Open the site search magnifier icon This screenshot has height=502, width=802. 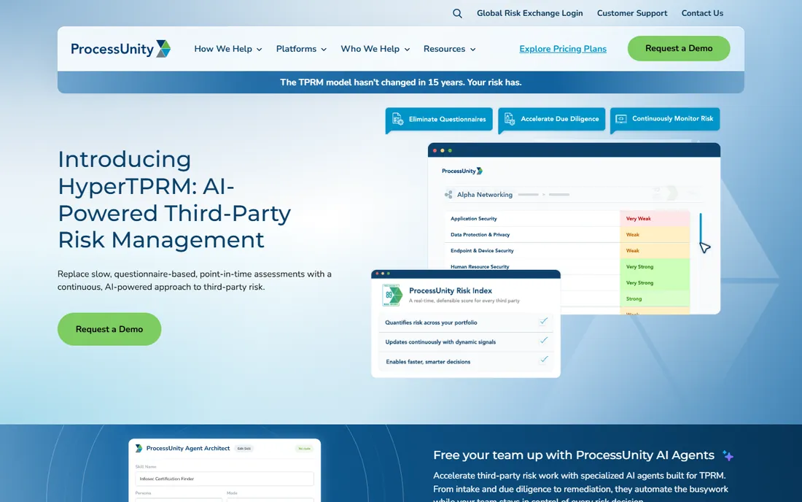point(457,13)
